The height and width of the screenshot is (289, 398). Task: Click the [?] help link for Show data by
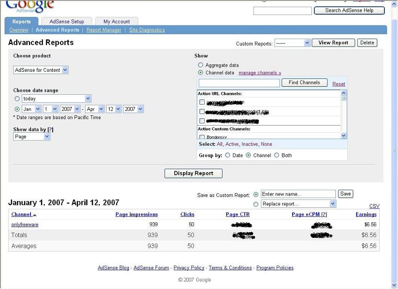[x=50, y=129]
